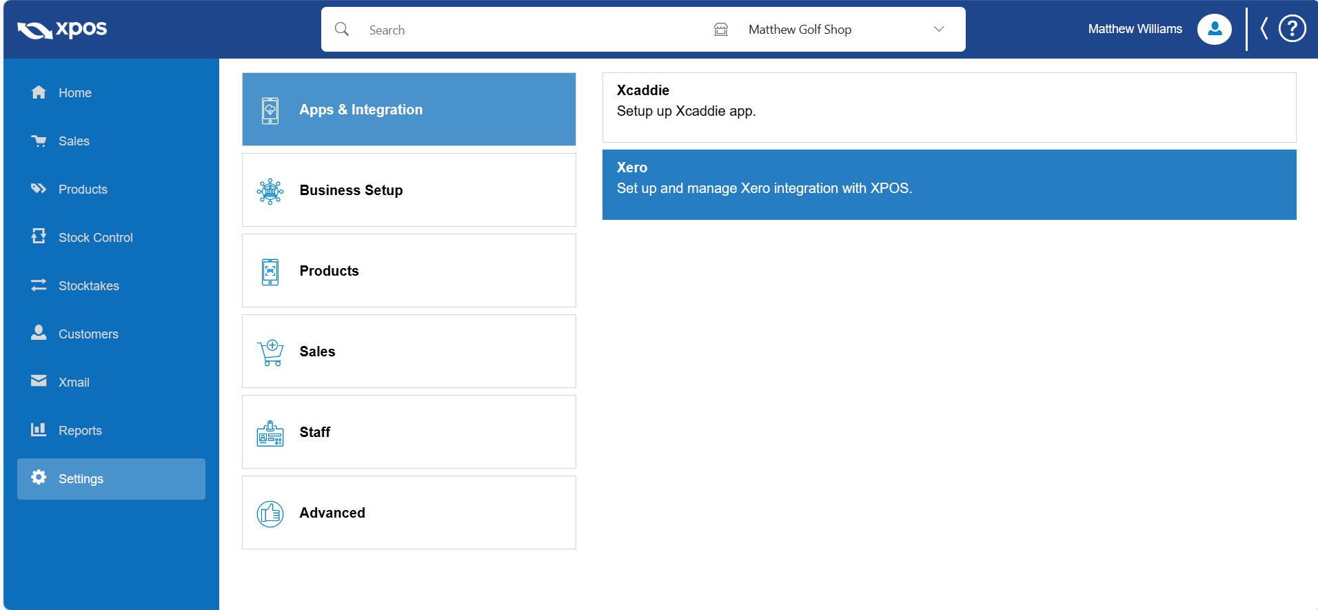Click the Sales cart icon in sidebar
Screen dimensions: 1318x610
(39, 141)
